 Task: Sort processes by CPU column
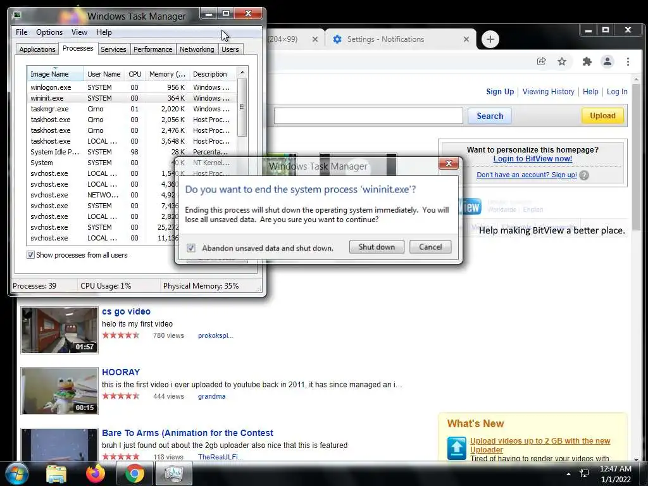click(x=135, y=74)
